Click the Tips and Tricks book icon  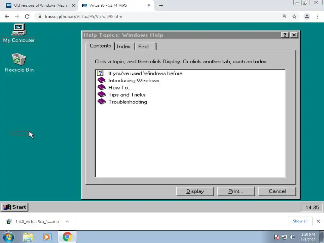[102, 94]
